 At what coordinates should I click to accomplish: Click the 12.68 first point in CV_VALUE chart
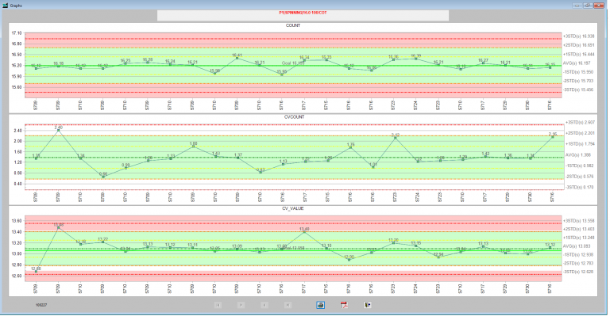click(x=37, y=272)
